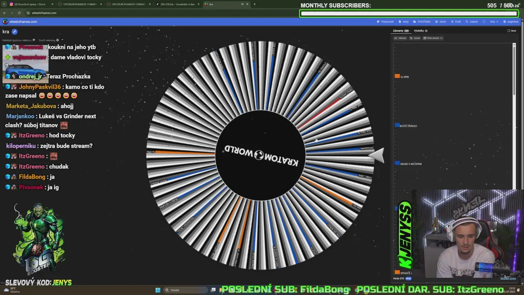
Task: Switch to the TikTok browser tab
Action: click(178, 4)
